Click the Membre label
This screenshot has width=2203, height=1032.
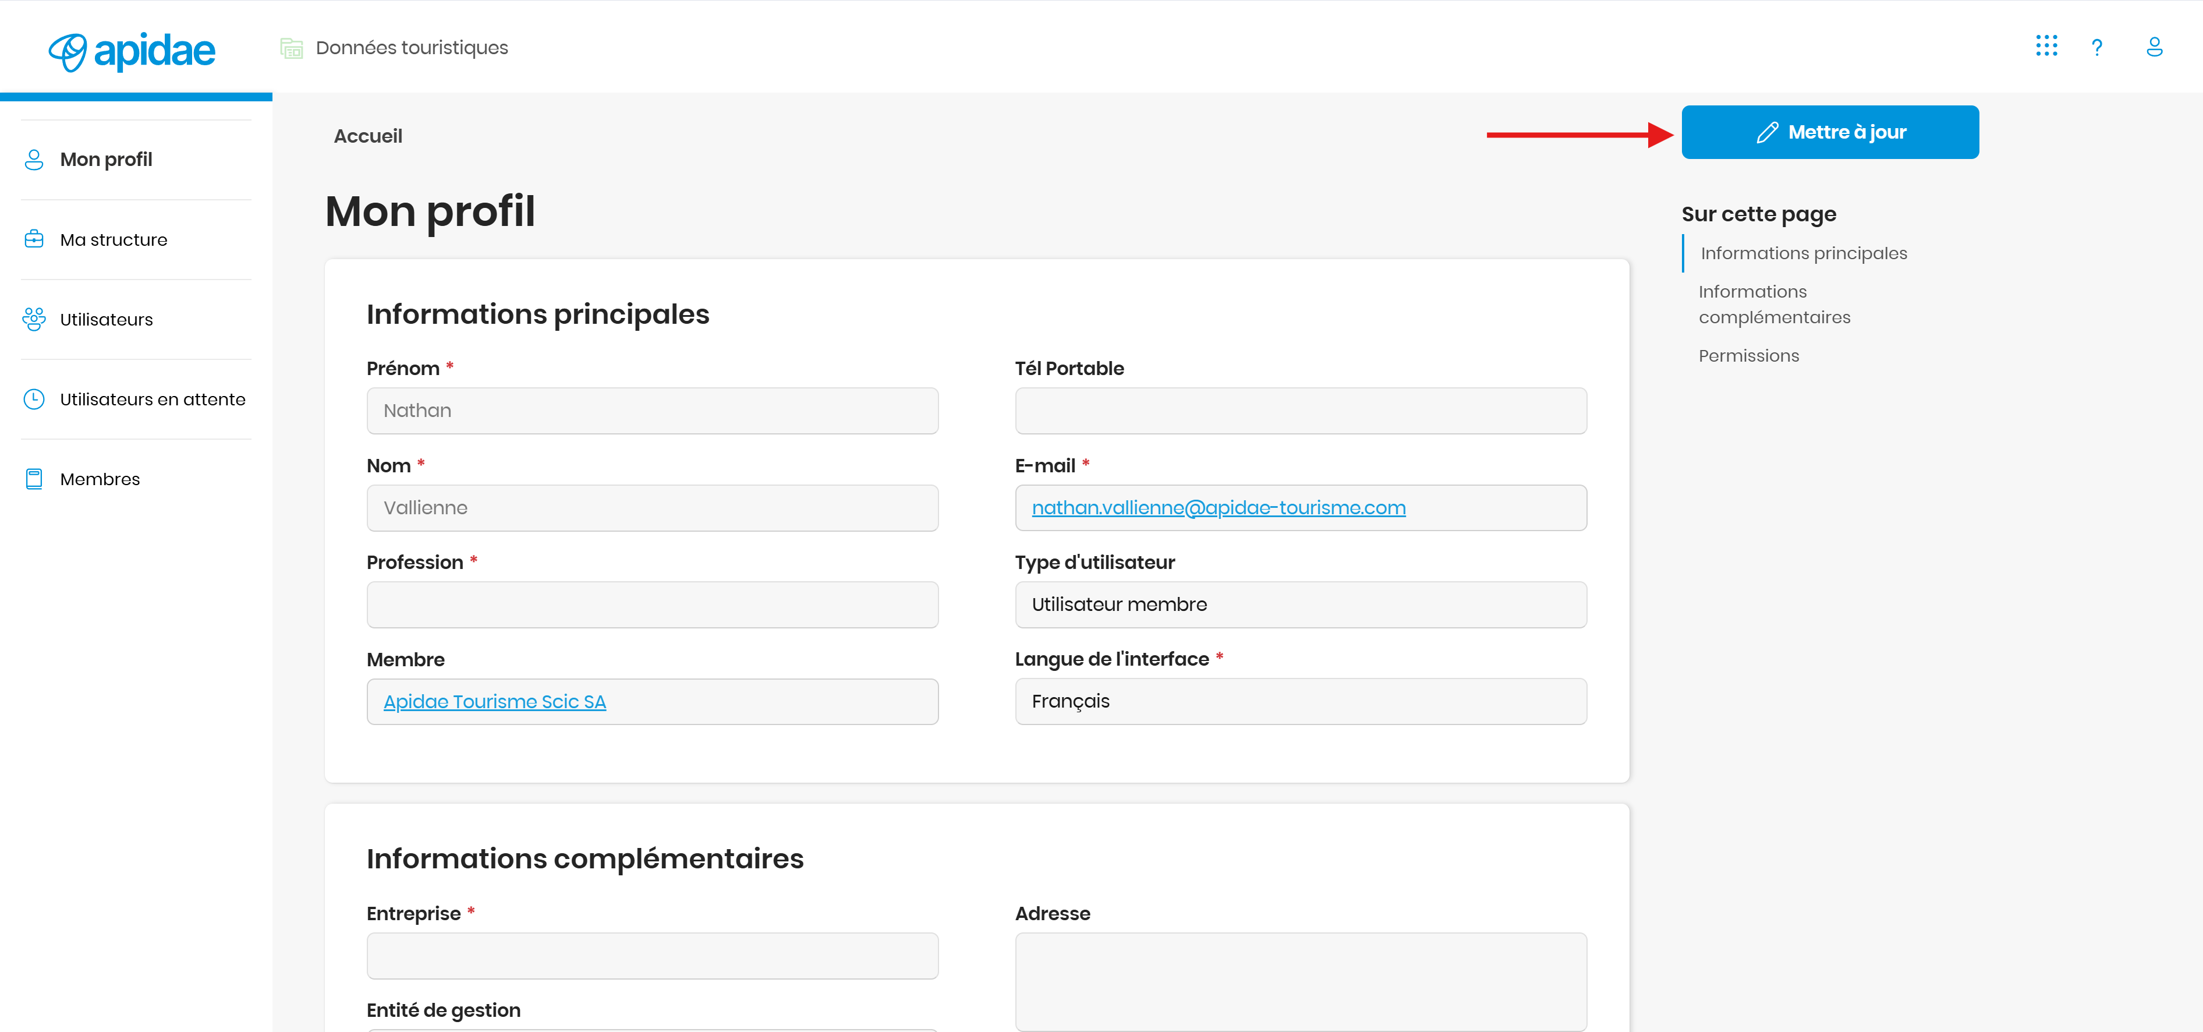point(405,660)
